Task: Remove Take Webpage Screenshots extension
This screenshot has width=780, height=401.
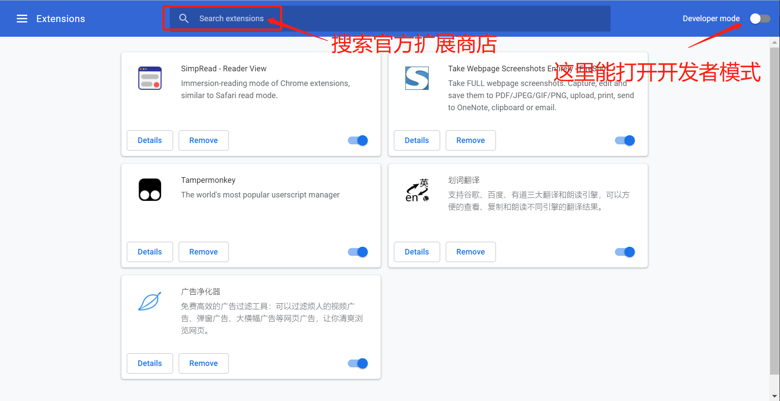Action: [x=471, y=140]
